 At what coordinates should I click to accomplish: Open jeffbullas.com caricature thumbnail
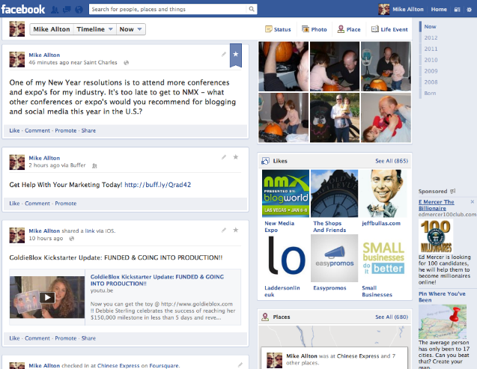pos(383,193)
